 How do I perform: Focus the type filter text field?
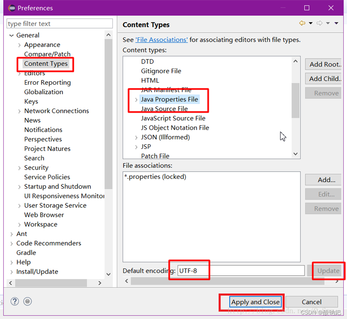59,23
